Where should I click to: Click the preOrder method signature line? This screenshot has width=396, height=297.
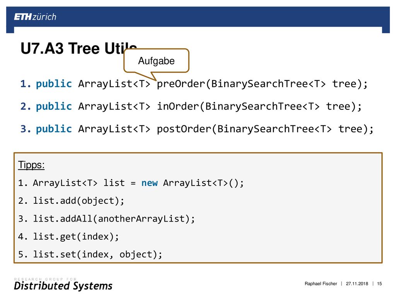pos(194,84)
